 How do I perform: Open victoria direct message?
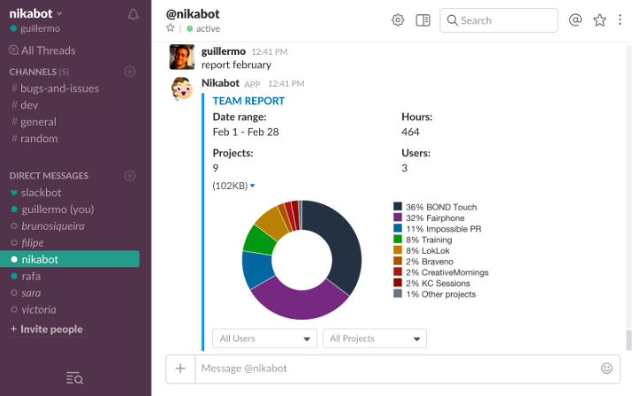(x=33, y=309)
